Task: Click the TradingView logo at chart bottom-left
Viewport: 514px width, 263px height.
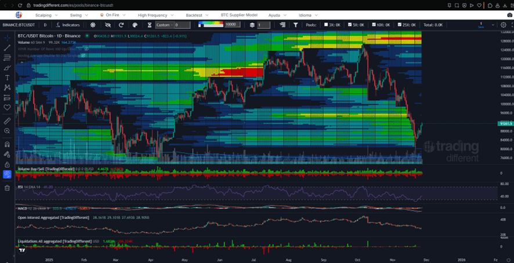Action: click(x=21, y=250)
